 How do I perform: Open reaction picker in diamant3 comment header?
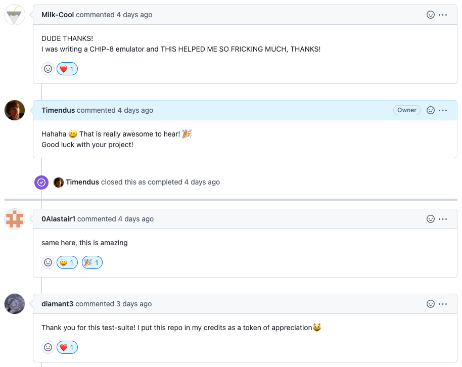tap(431, 304)
